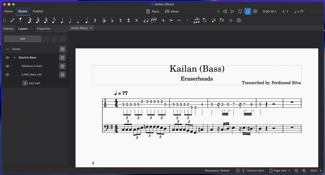The image size is (325, 175).
Task: Apply the double flat accidental
Action: [104, 20]
